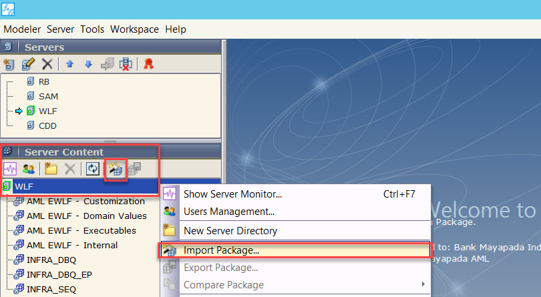
Task: Open Server Monitor icon in Server Content toolbar
Action: [x=9, y=169]
